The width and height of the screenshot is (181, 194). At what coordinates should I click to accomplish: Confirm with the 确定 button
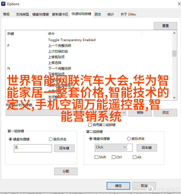click(x=118, y=186)
